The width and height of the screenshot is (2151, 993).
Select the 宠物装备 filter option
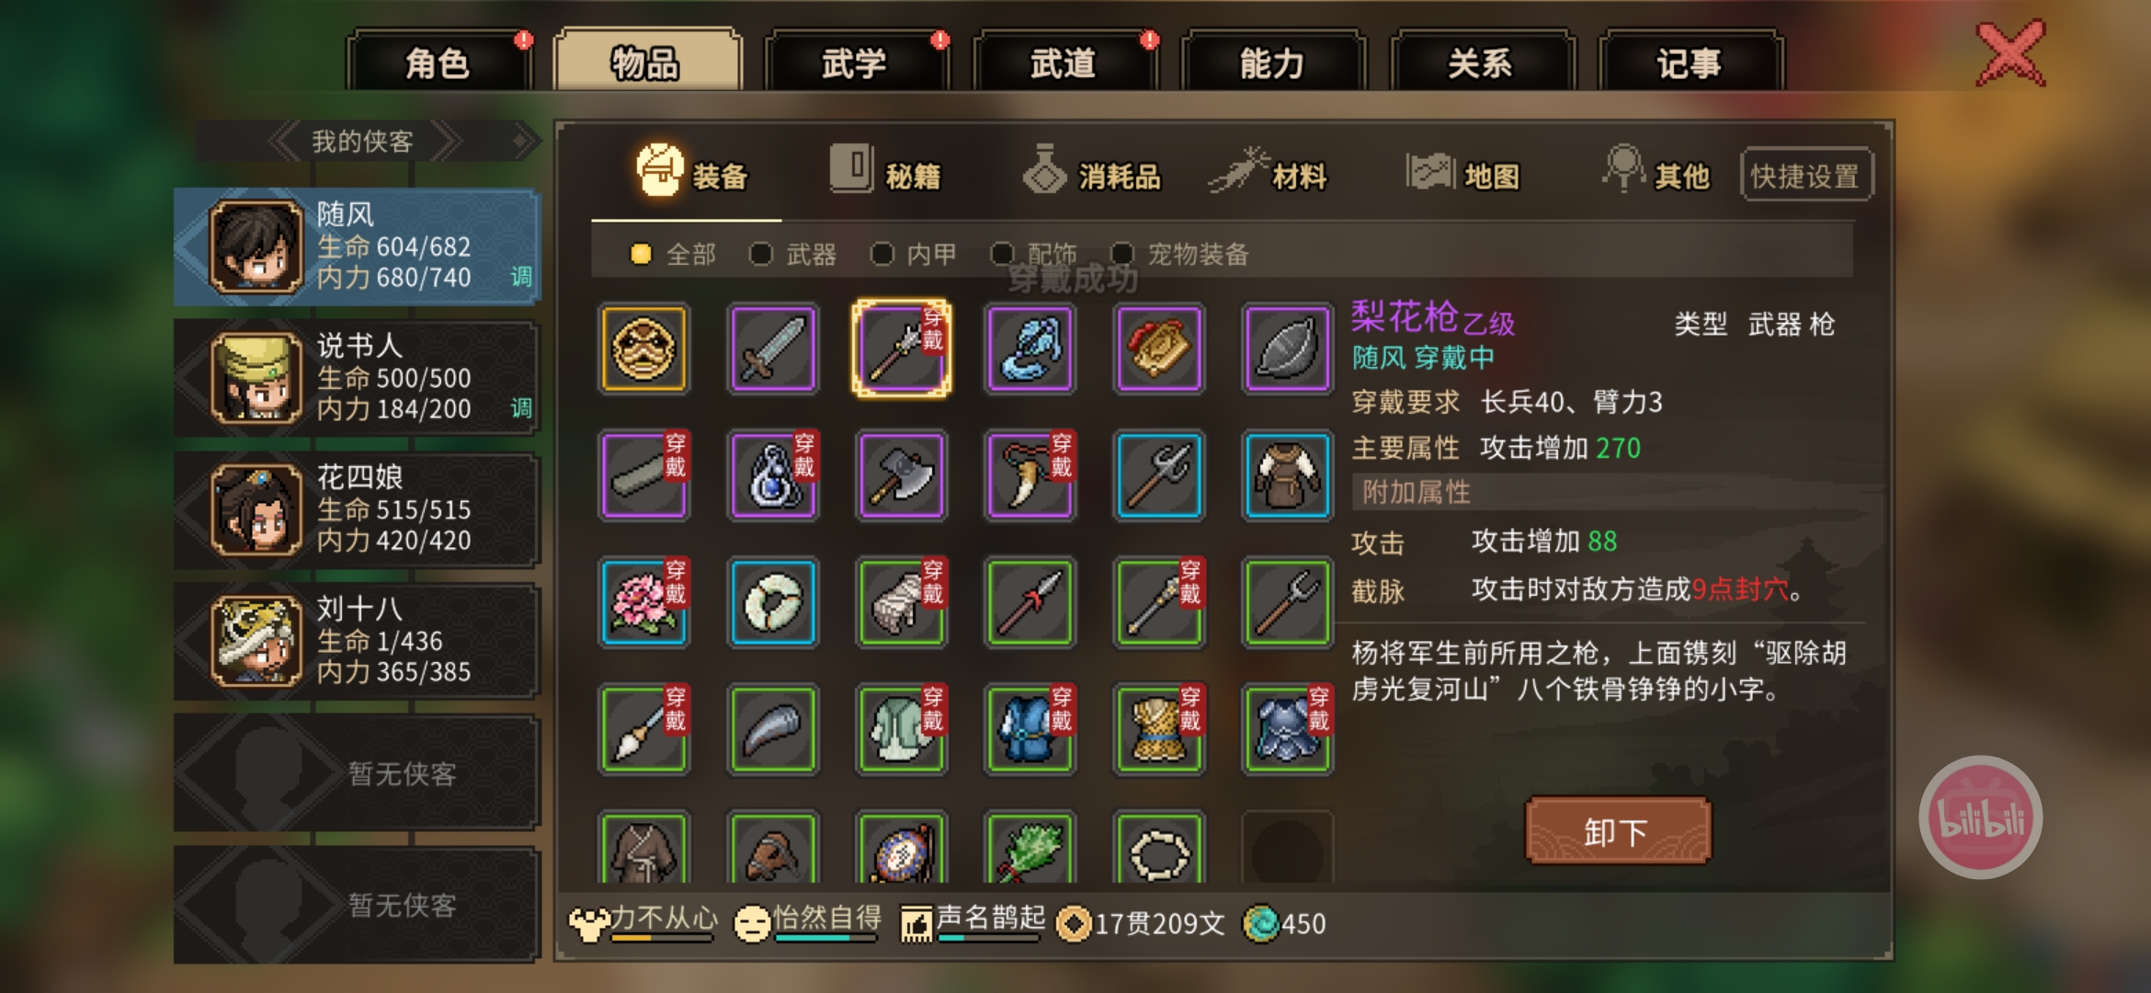tap(1180, 254)
